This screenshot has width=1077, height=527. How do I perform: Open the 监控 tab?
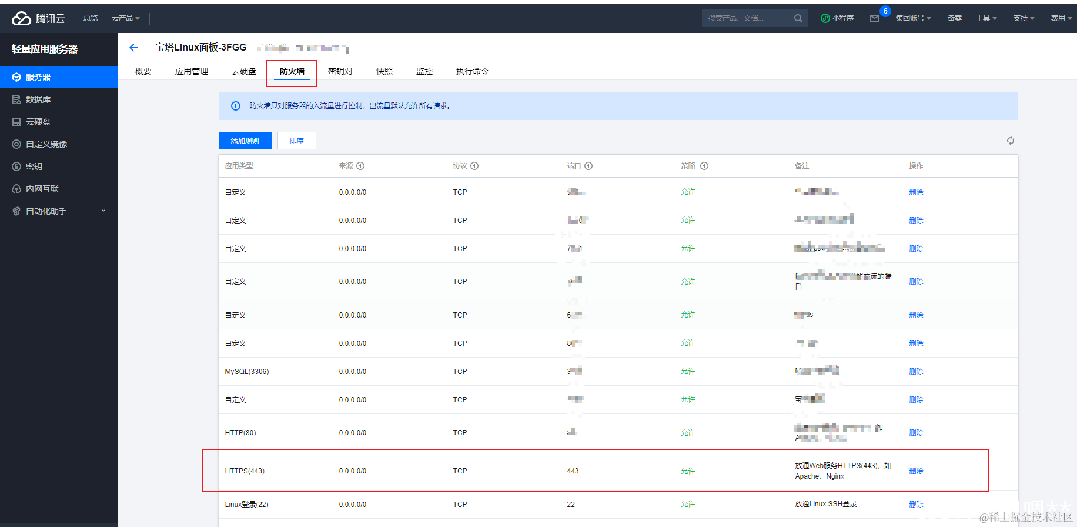click(x=424, y=71)
